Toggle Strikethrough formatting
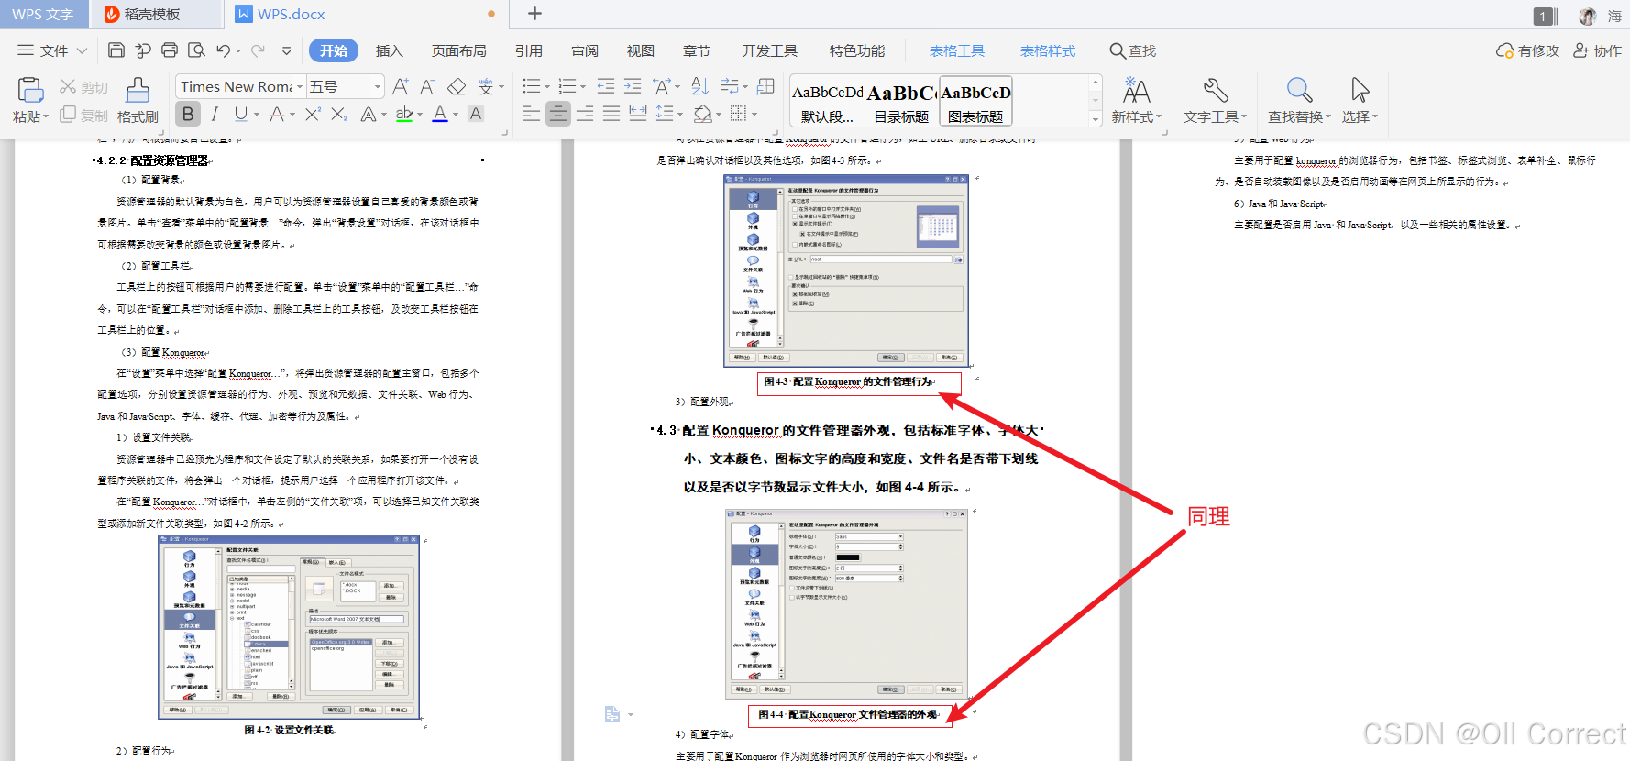Viewport: 1630px width, 761px height. pyautogui.click(x=277, y=114)
